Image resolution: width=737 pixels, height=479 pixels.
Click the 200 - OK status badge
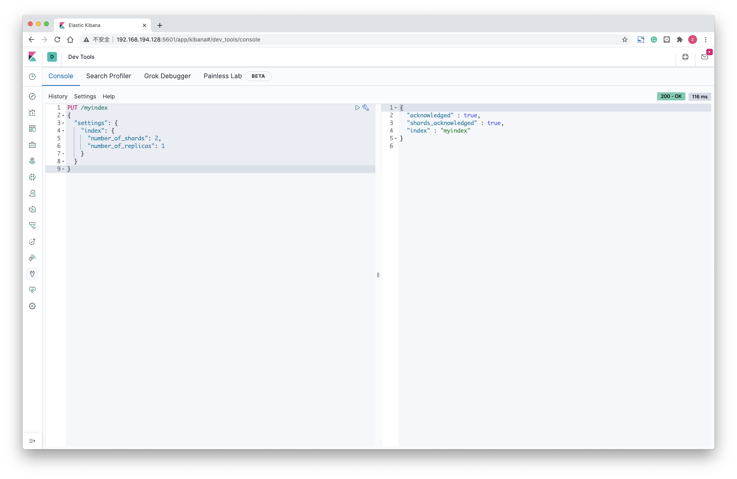(671, 96)
